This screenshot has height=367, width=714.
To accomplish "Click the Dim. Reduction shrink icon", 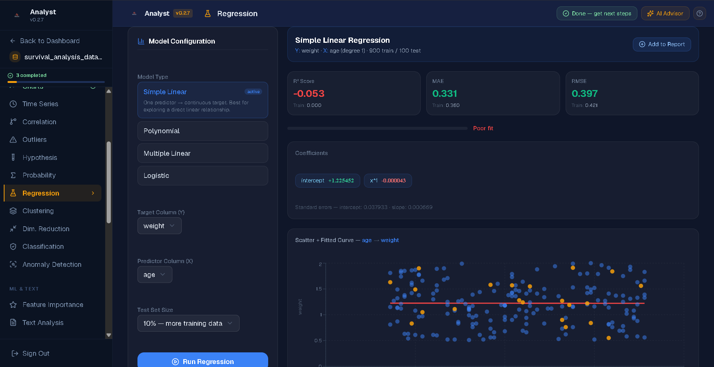I will tap(13, 229).
